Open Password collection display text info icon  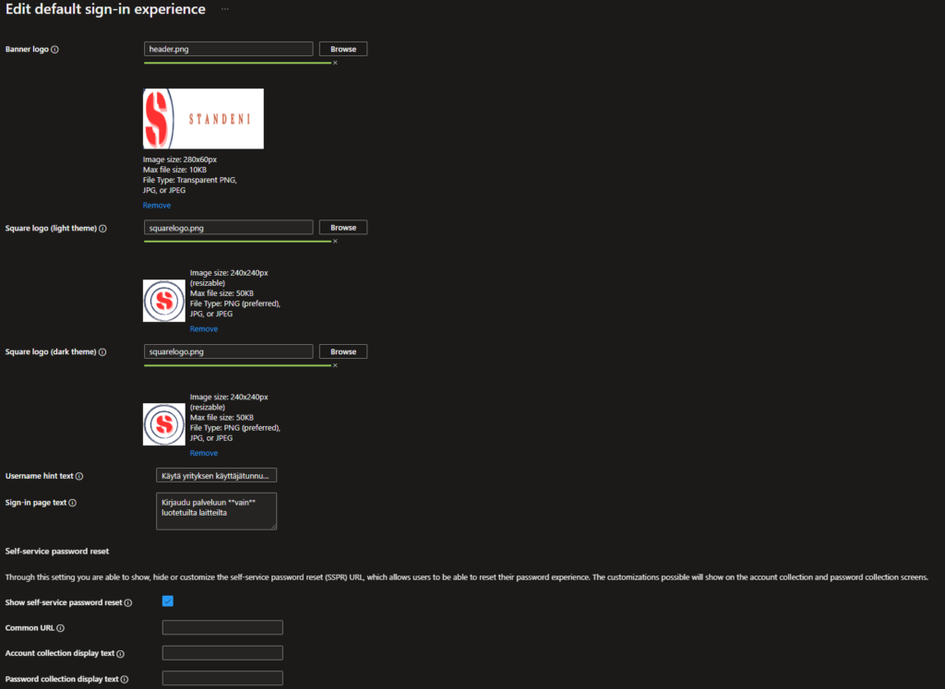pos(125,680)
